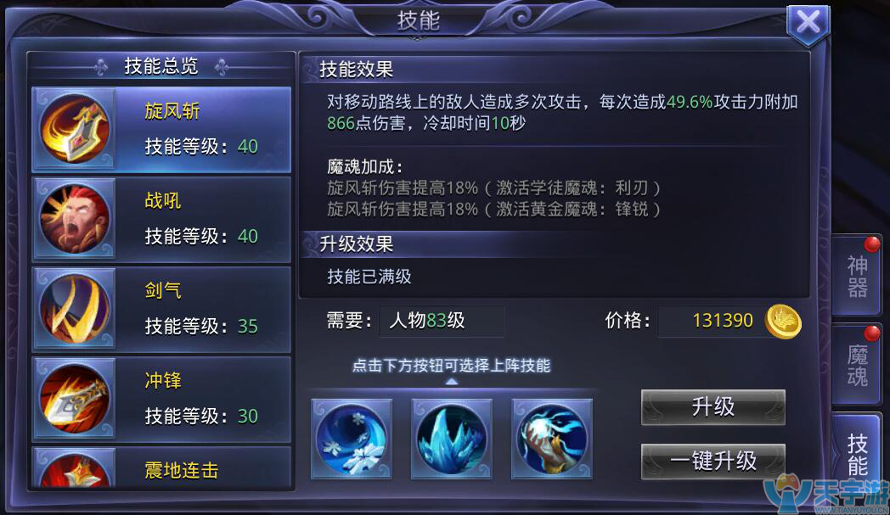
Task: Open the 魔魂 side tab
Action: [x=857, y=365]
